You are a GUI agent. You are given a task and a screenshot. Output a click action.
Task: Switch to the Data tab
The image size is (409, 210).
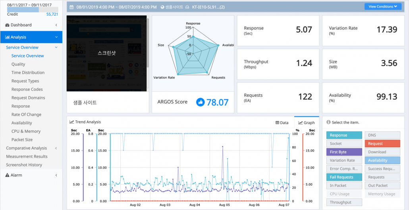click(282, 123)
